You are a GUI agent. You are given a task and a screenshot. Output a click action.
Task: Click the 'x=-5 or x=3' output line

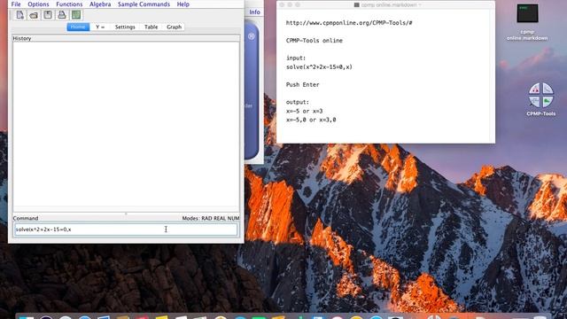pyautogui.click(x=304, y=111)
